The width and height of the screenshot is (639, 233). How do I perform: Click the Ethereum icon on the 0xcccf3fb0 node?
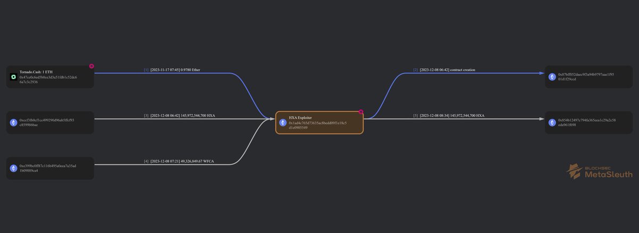13,122
